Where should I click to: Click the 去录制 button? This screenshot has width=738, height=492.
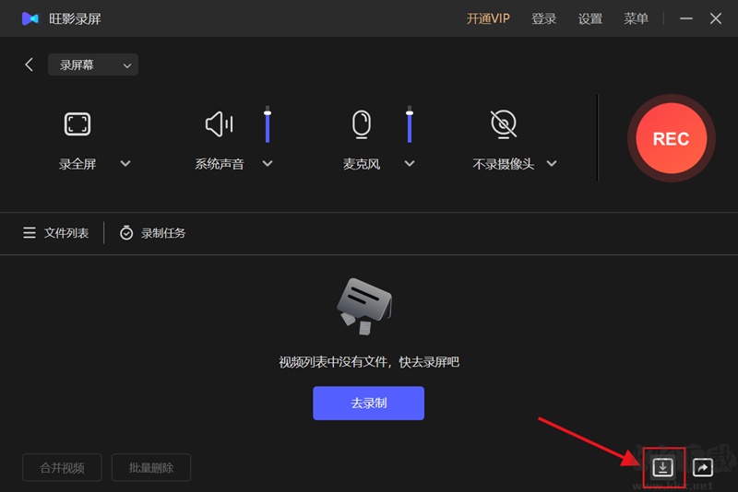368,404
